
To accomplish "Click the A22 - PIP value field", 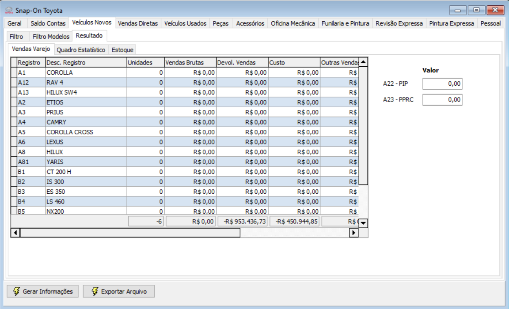I will click(442, 84).
